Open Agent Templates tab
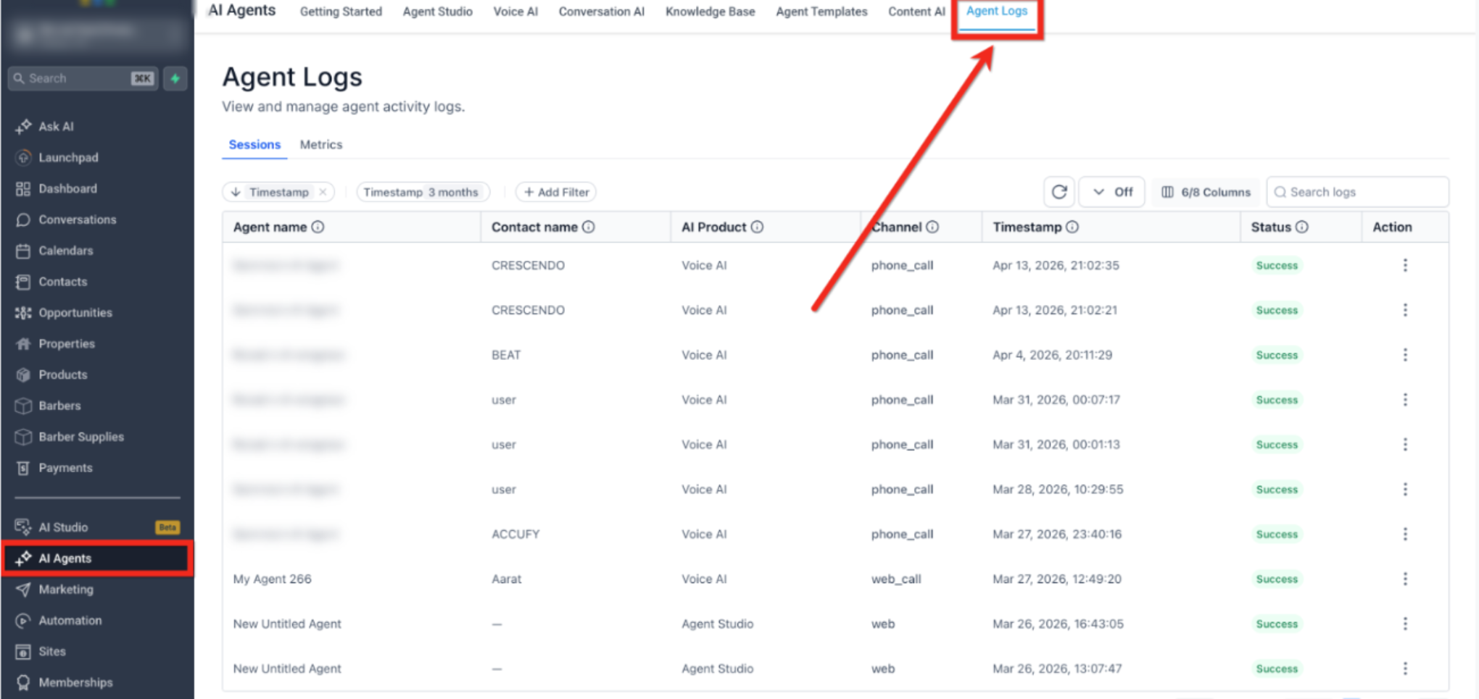Viewport: 1479px width, 699px height. click(821, 12)
